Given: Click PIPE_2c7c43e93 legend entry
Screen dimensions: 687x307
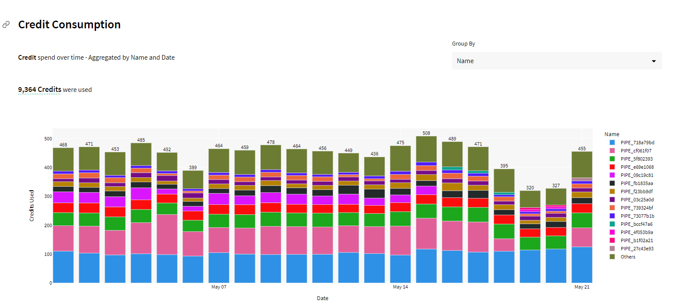Looking at the screenshot, I should pos(637,249).
